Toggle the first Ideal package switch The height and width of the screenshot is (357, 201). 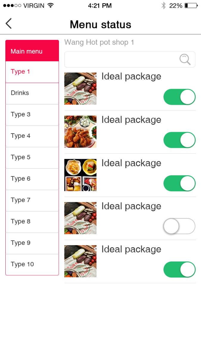point(179,97)
